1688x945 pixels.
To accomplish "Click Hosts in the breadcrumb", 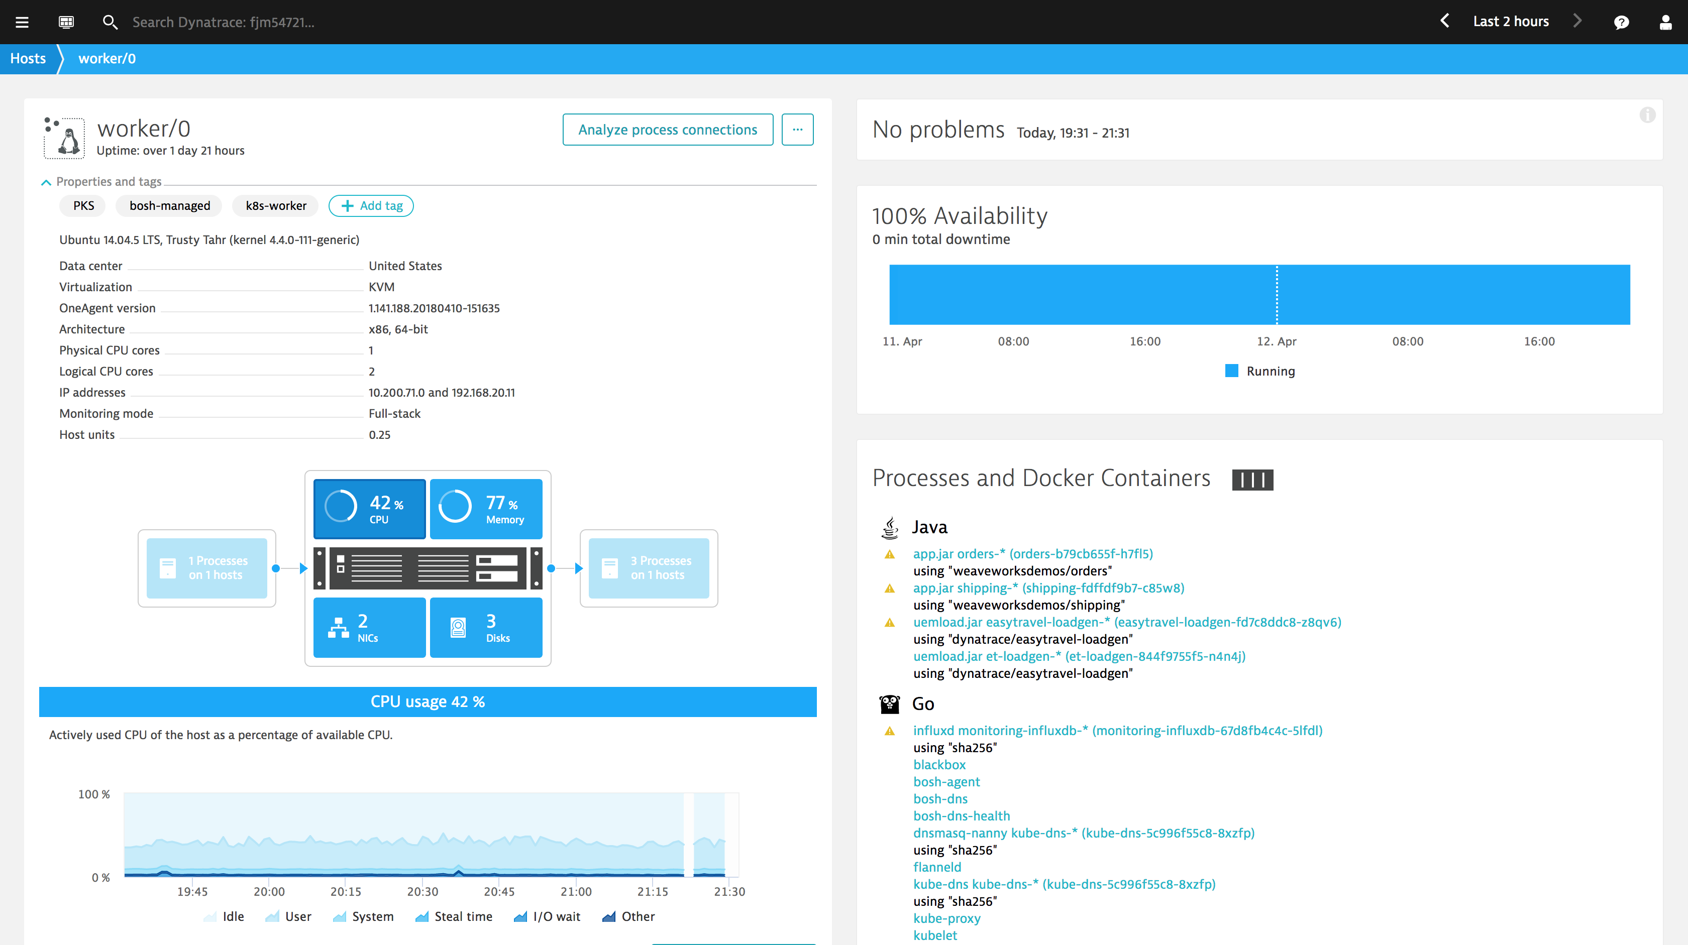I will (x=28, y=58).
